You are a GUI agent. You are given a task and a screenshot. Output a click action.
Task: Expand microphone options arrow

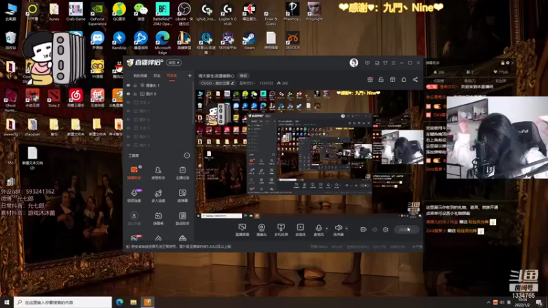pyautogui.click(x=327, y=229)
